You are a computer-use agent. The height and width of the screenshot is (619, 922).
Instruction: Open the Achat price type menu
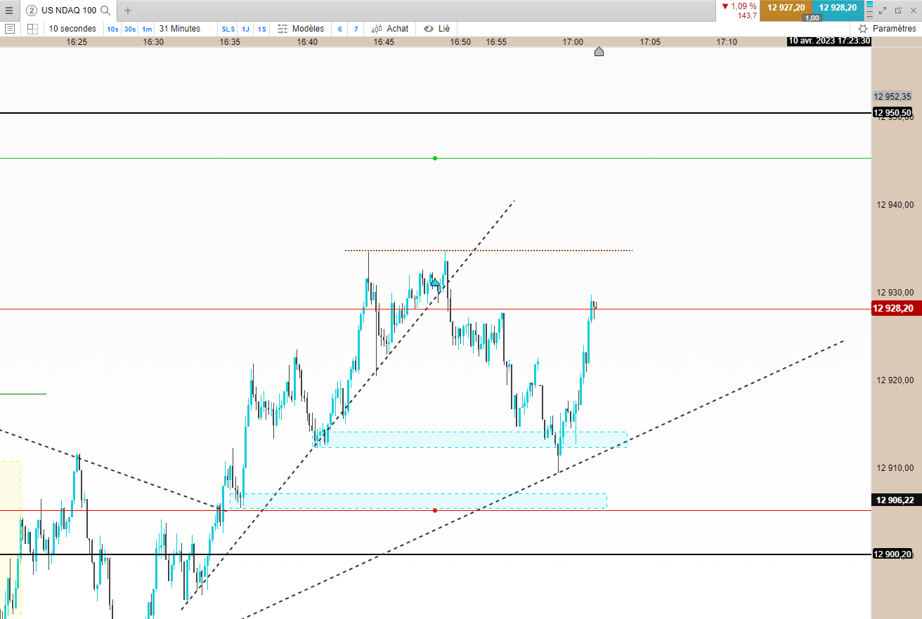(x=390, y=29)
